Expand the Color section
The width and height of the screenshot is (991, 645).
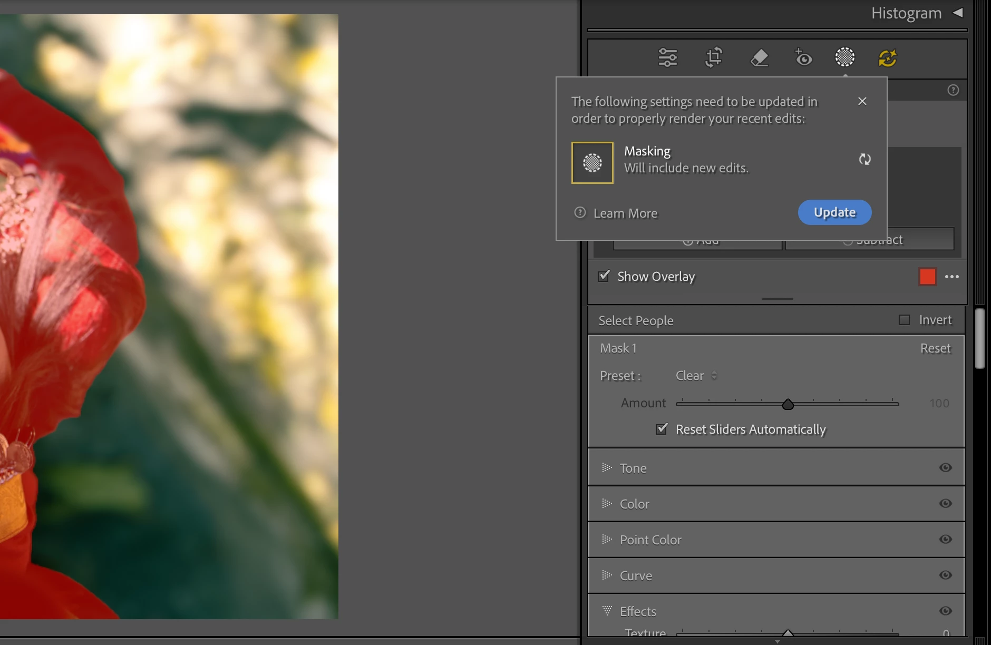click(607, 503)
